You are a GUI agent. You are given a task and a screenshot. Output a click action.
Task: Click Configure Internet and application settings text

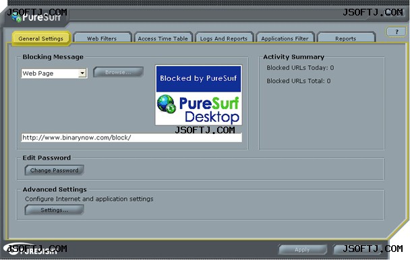point(89,199)
